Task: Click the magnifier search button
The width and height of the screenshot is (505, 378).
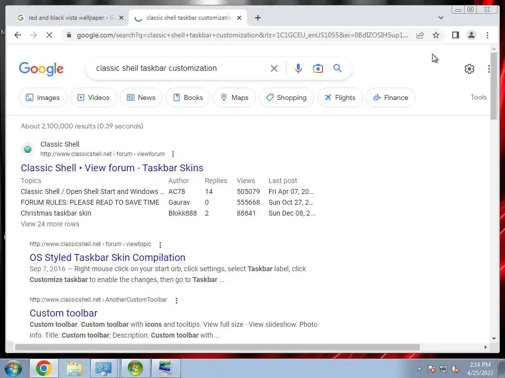Action: 337,68
